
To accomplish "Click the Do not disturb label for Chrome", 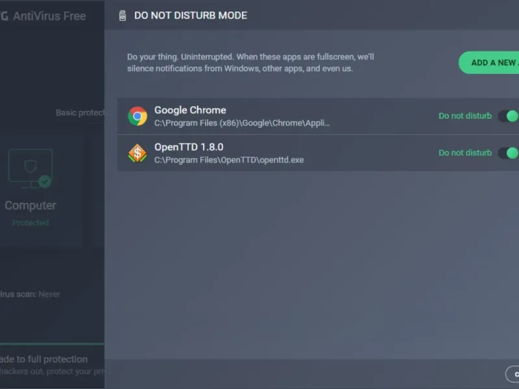I will (465, 116).
